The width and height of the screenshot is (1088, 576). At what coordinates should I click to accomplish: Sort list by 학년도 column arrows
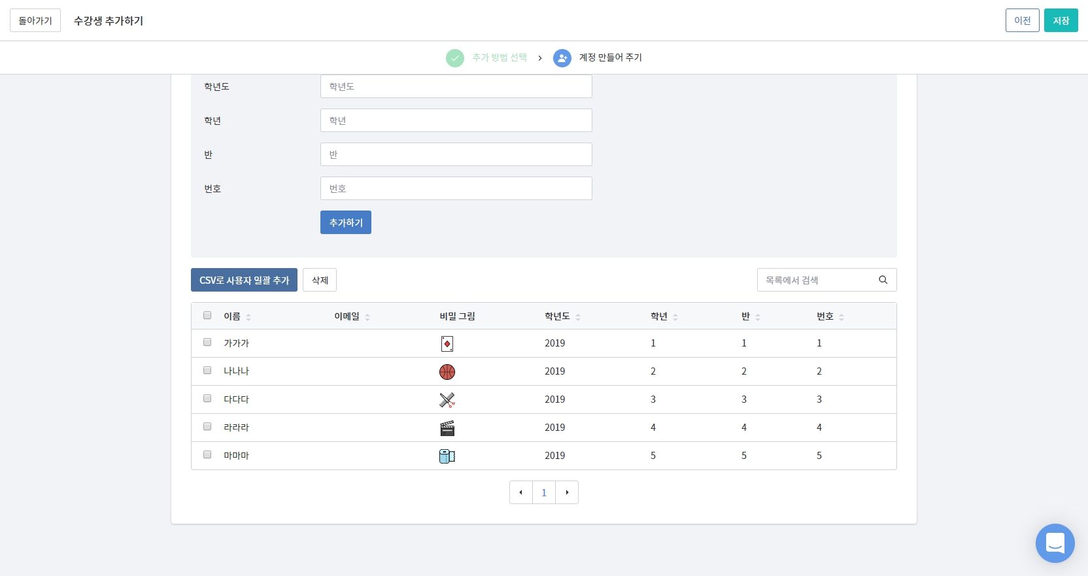tap(578, 317)
